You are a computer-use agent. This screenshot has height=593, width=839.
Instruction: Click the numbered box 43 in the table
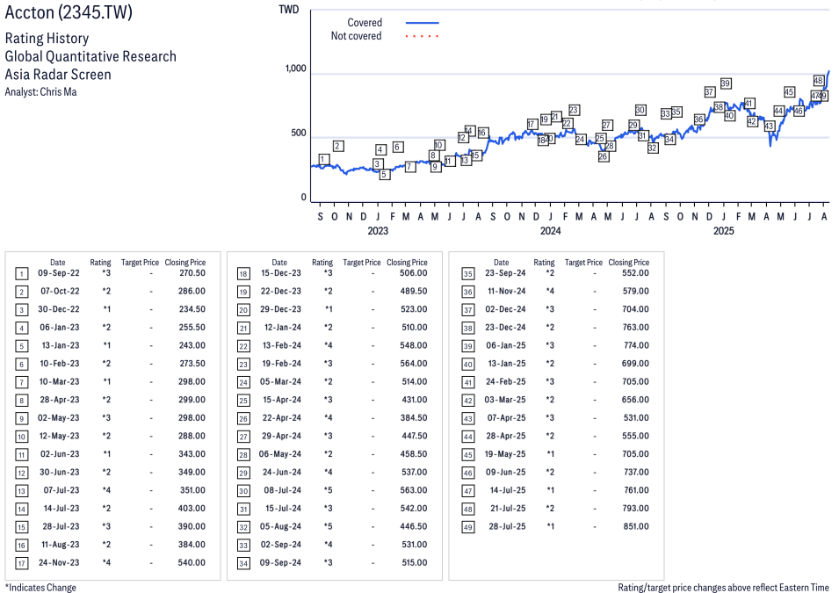(x=468, y=419)
